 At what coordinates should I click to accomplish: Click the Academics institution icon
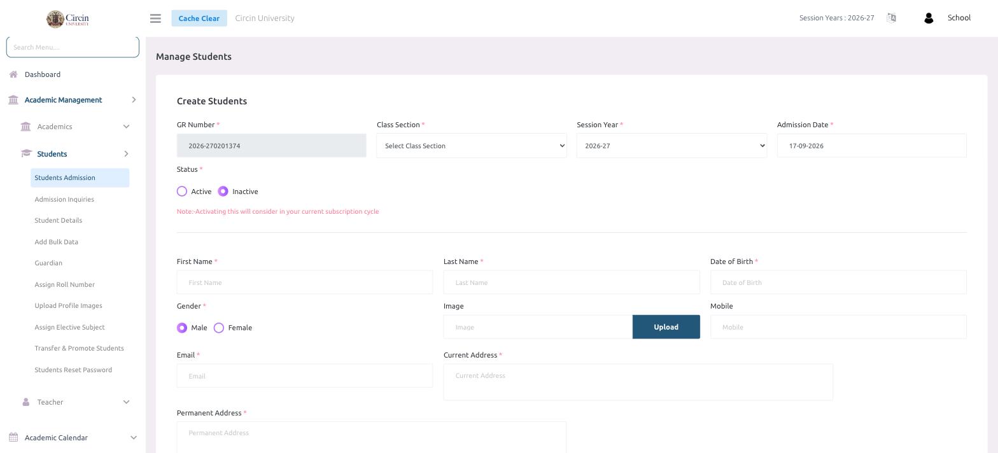click(25, 127)
